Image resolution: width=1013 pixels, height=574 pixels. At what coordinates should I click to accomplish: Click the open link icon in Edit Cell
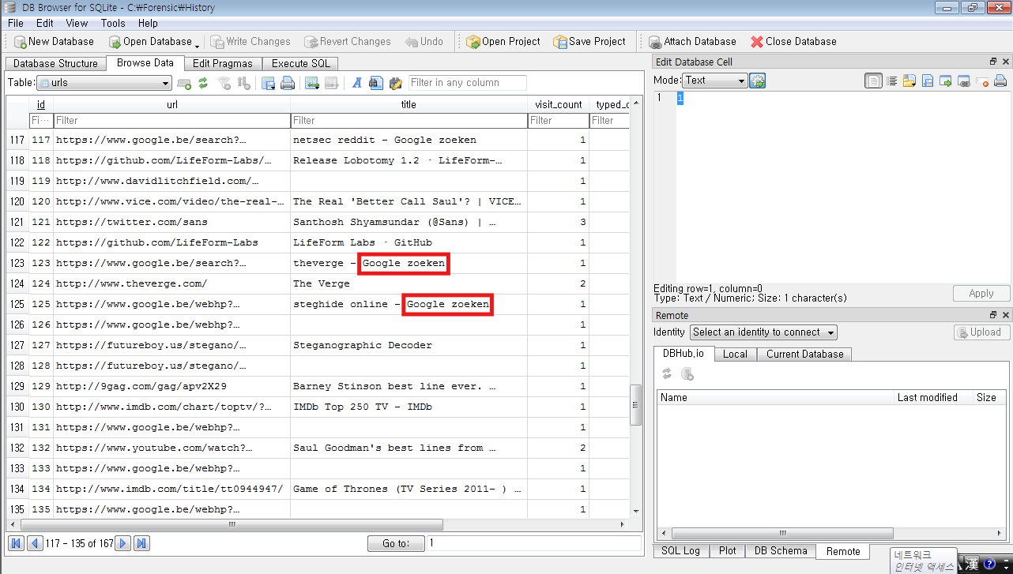(x=963, y=81)
